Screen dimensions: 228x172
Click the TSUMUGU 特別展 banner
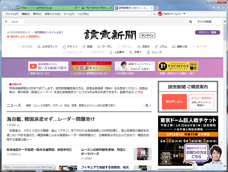click(x=178, y=66)
